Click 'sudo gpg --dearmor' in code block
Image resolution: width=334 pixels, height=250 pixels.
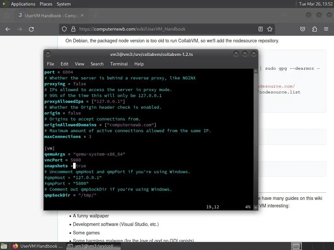click(x=290, y=68)
